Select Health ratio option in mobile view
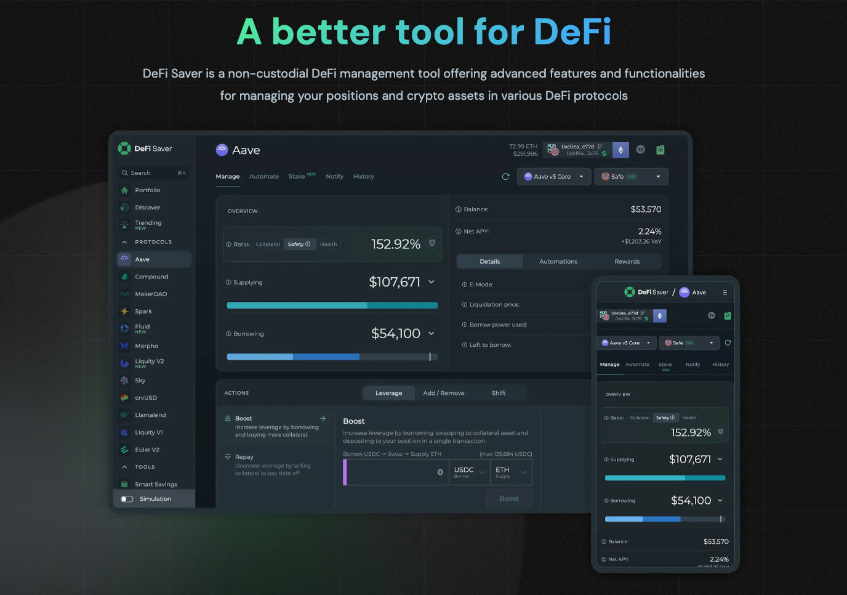Viewport: 847px width, 595px height. (689, 418)
